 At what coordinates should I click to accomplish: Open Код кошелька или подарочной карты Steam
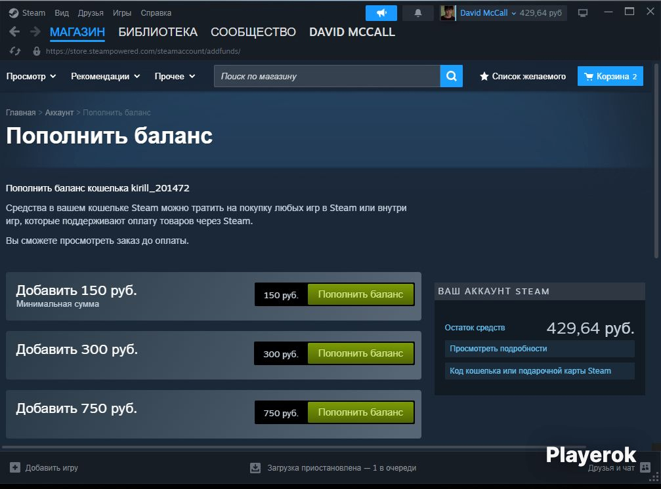click(x=540, y=371)
